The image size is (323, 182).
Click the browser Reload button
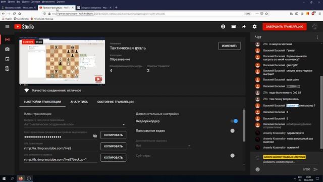pyautogui.click(x=14, y=14)
